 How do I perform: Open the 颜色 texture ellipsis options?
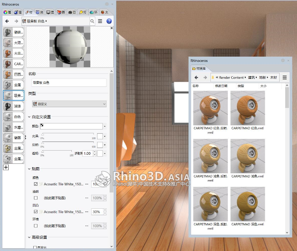(x=87, y=184)
